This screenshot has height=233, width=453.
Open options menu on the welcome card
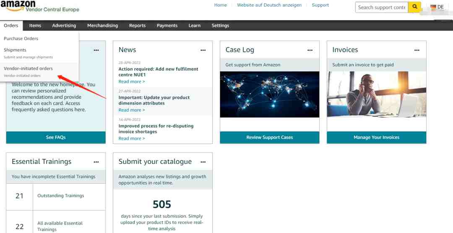pyautogui.click(x=96, y=50)
